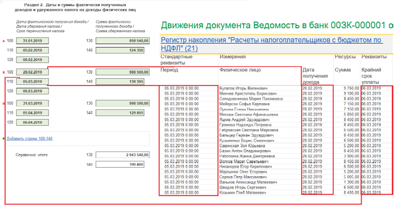Click red x beside 31.03.2019 line 100

[x=3, y=104]
